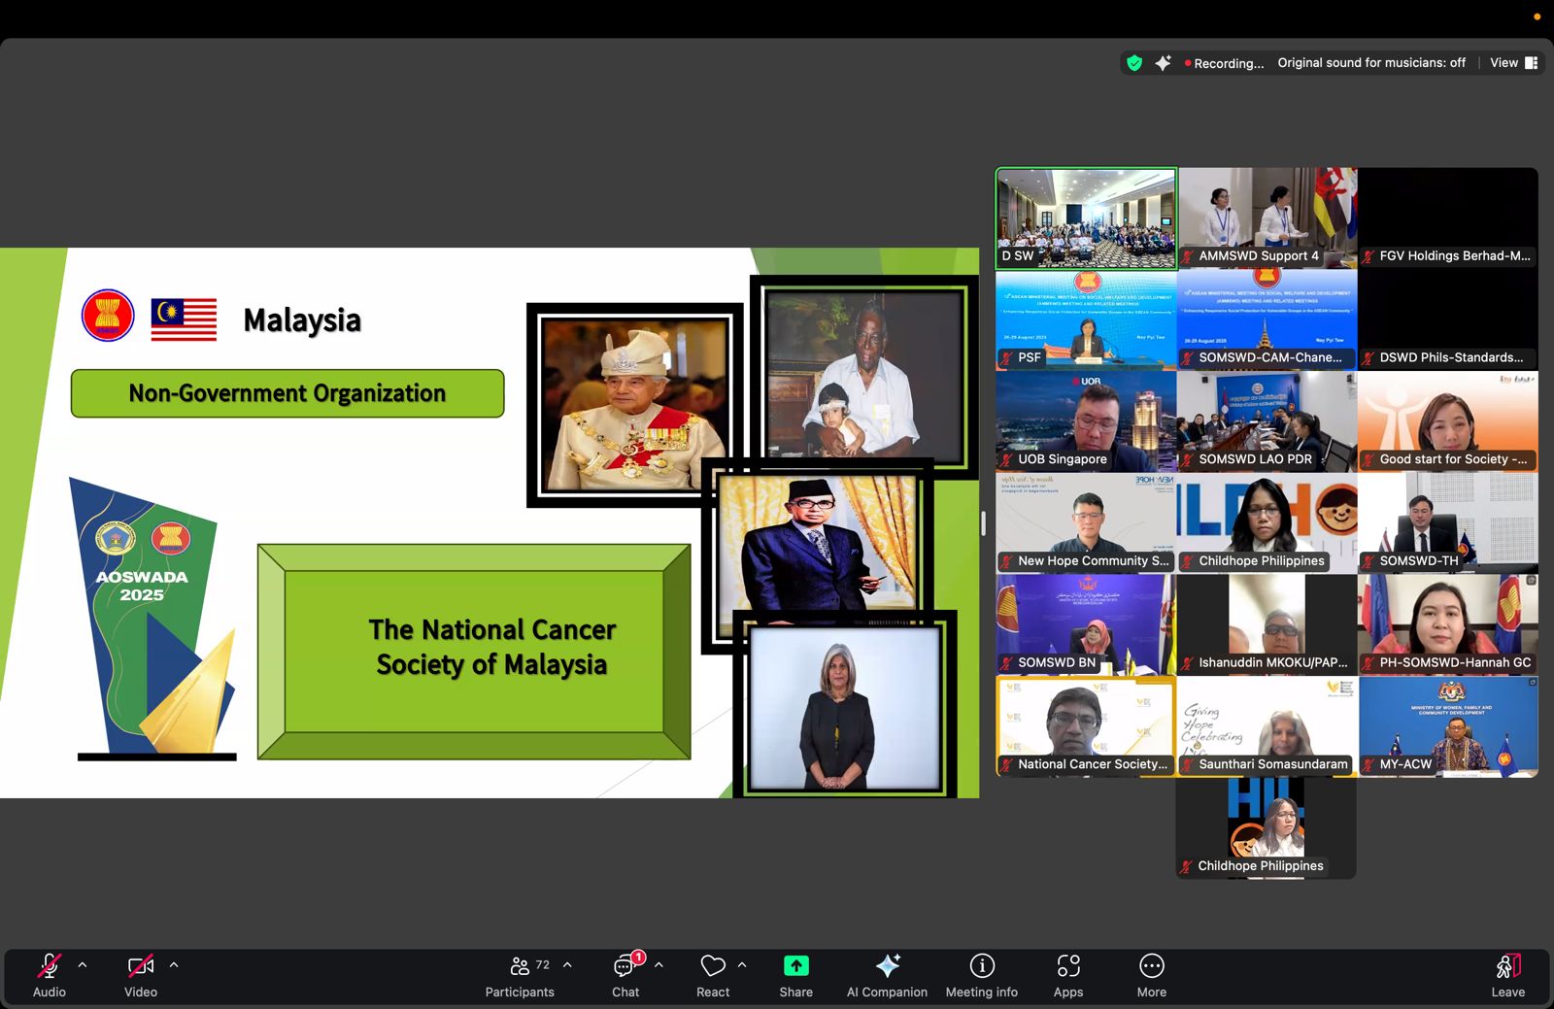Open AI Companion
The height and width of the screenshot is (1009, 1554).
click(887, 975)
